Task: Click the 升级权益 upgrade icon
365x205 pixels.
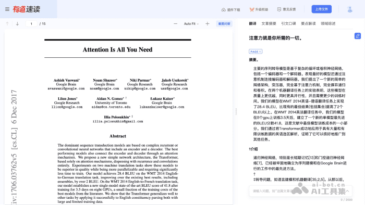Action: coord(252,9)
